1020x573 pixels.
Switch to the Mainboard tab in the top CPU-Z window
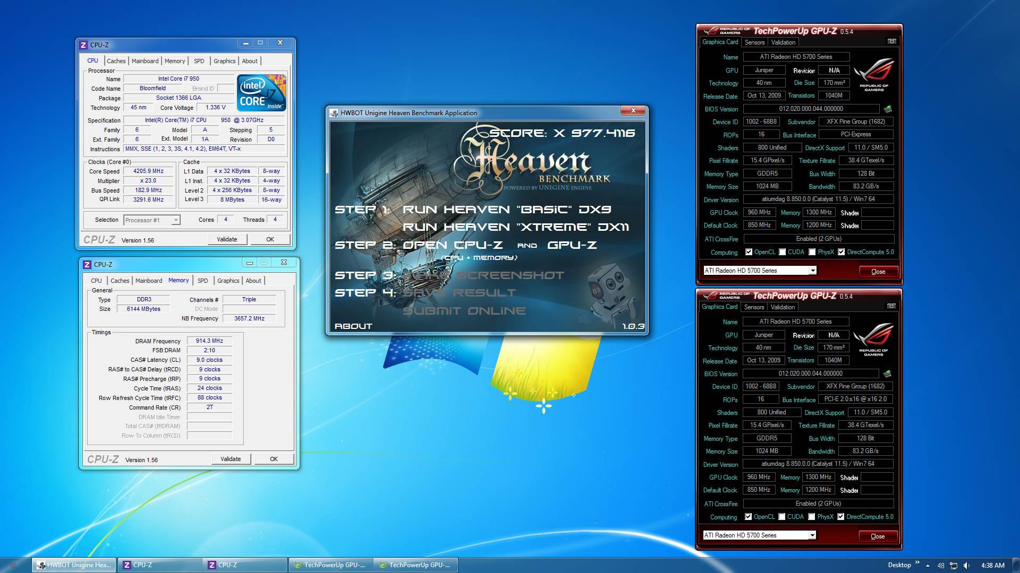pos(145,61)
